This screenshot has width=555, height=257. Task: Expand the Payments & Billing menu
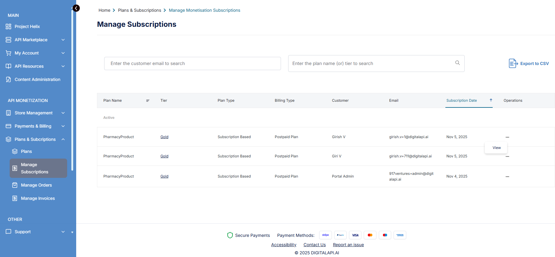(63, 126)
